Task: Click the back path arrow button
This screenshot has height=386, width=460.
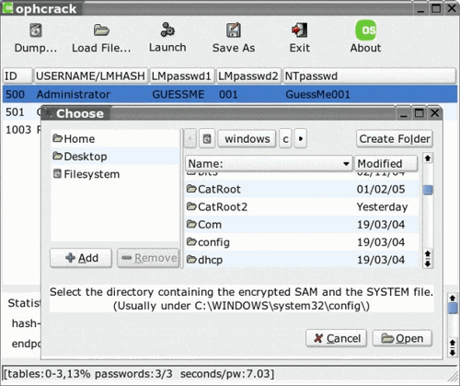Action: pos(190,139)
